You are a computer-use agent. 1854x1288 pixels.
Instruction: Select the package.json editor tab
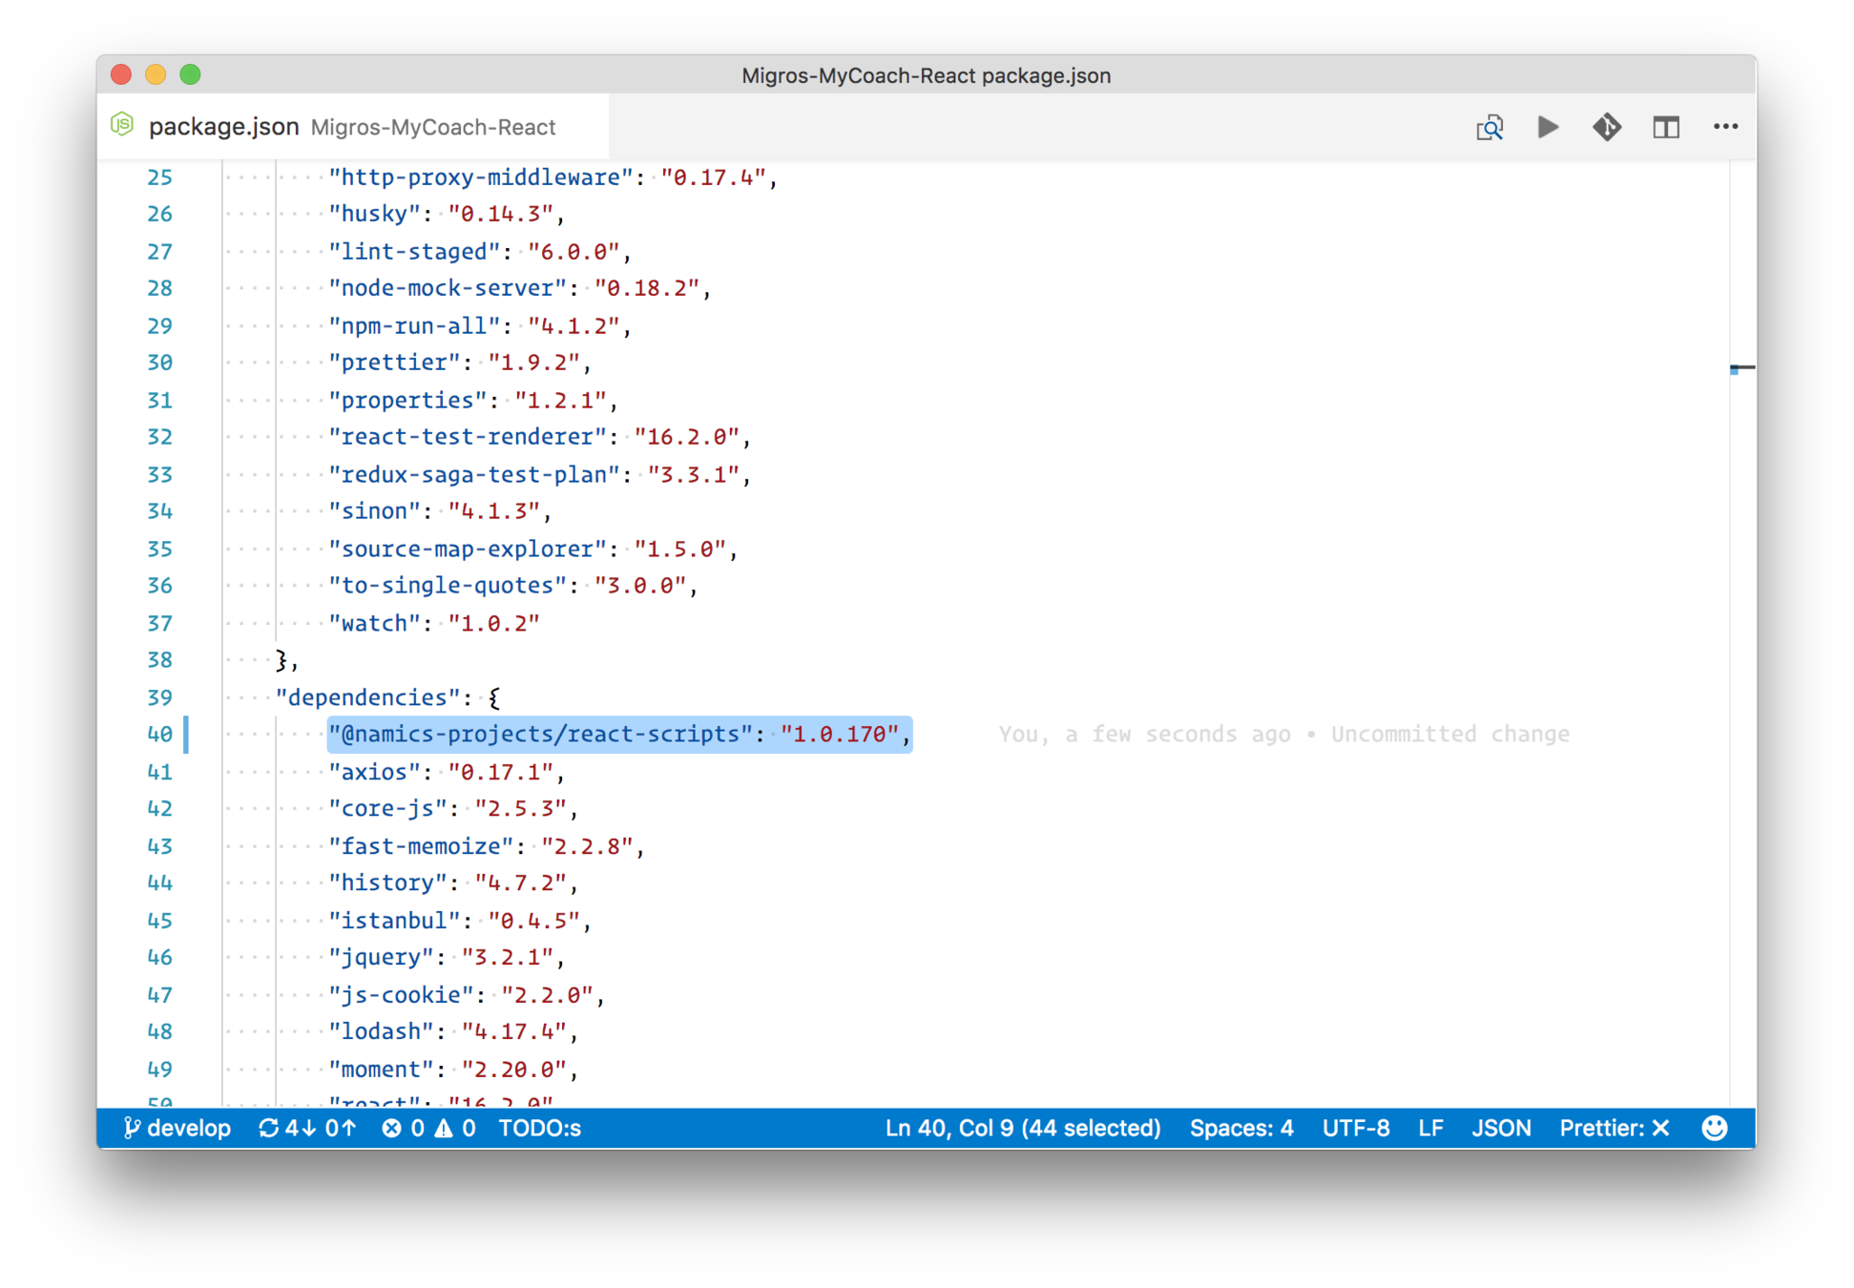[x=223, y=127]
